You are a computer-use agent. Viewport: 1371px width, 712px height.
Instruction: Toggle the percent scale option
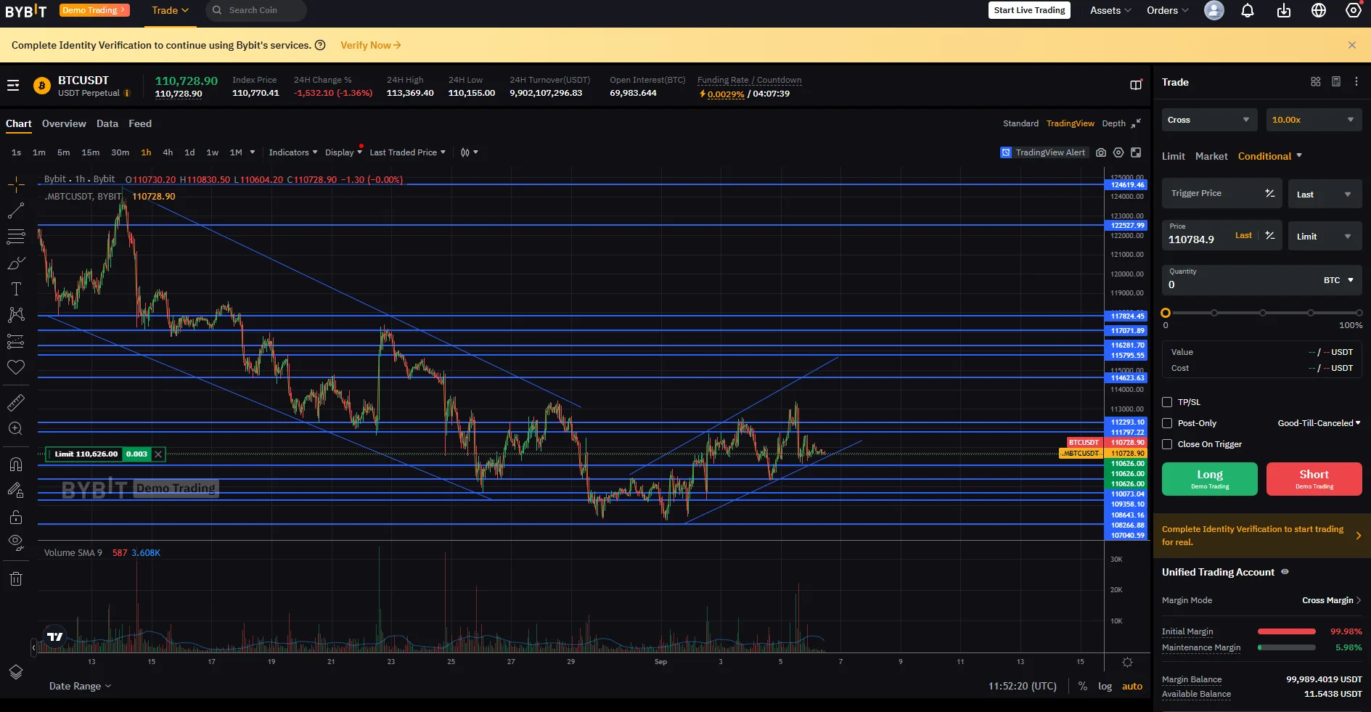(x=1082, y=686)
